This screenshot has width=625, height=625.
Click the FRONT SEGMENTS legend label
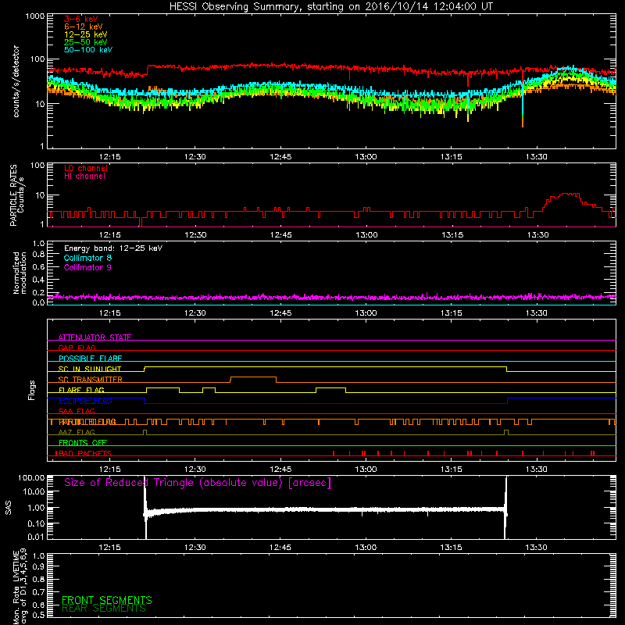(107, 600)
